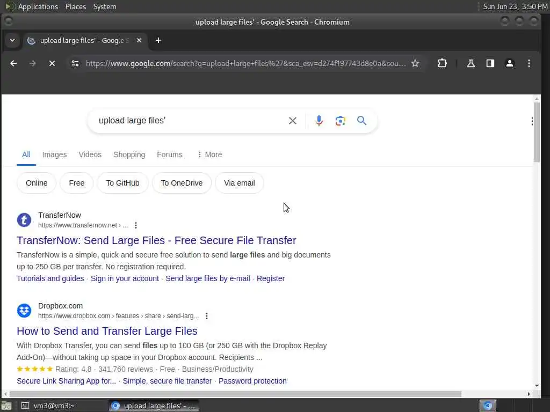Viewport: 550px width, 412px height.
Task: Start voice search with microphone
Action: point(319,121)
